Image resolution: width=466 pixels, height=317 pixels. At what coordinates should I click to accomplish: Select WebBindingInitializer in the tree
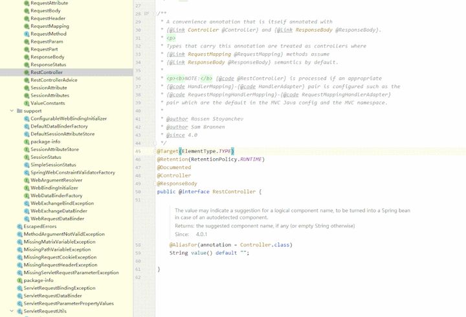54,188
